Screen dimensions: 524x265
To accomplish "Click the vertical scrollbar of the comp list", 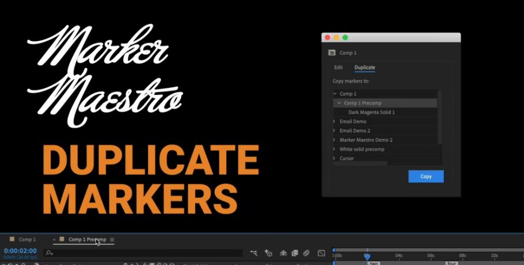I will tap(439, 117).
